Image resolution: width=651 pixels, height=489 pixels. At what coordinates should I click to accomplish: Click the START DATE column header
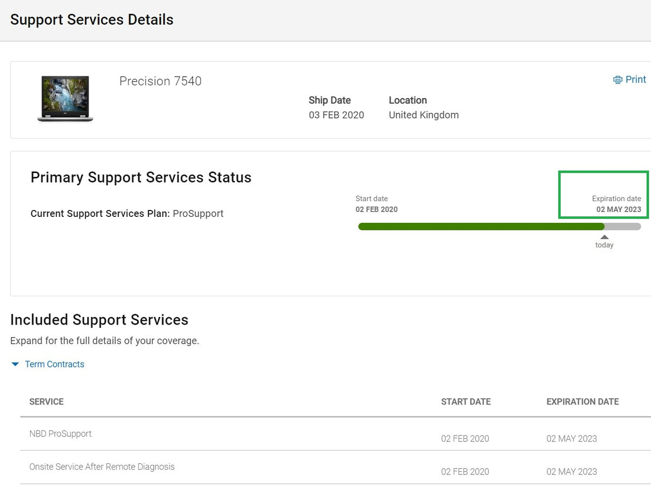[465, 402]
